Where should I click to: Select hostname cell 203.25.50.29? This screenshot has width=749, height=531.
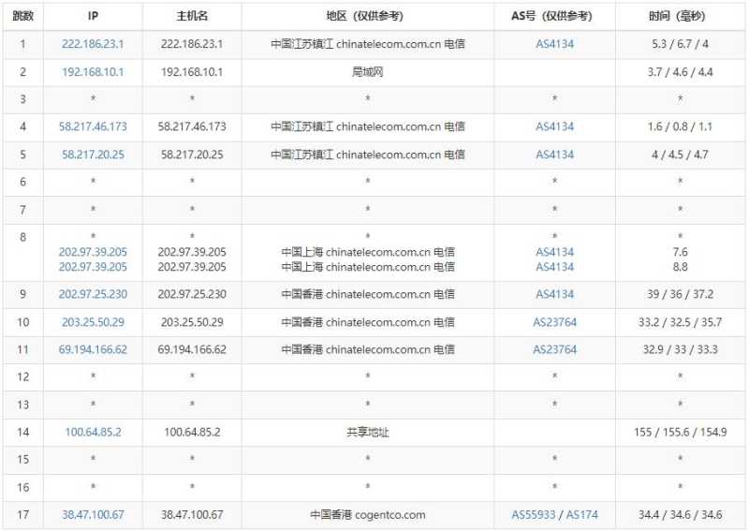point(192,322)
